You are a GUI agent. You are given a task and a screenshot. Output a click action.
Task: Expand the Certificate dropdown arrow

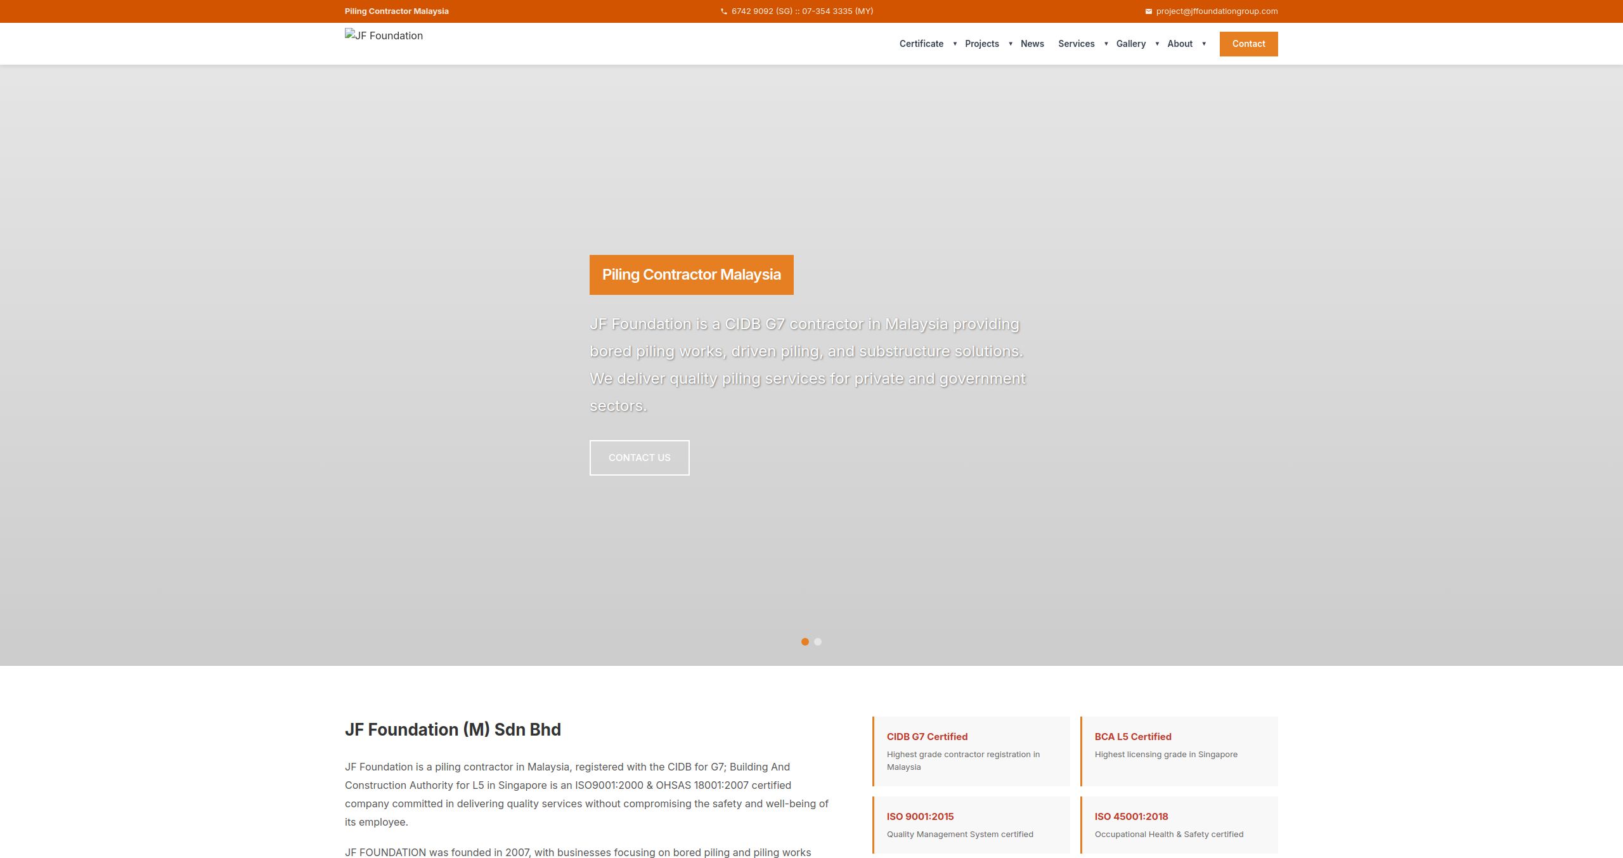coord(955,44)
